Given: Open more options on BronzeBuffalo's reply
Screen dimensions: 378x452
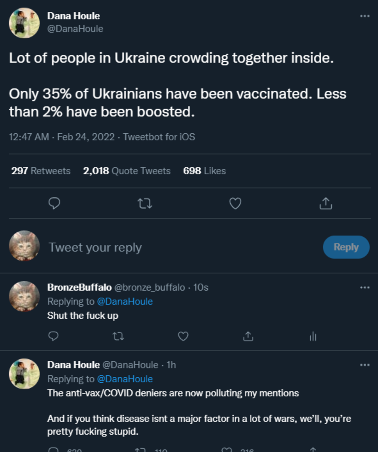Looking at the screenshot, I should (x=364, y=287).
